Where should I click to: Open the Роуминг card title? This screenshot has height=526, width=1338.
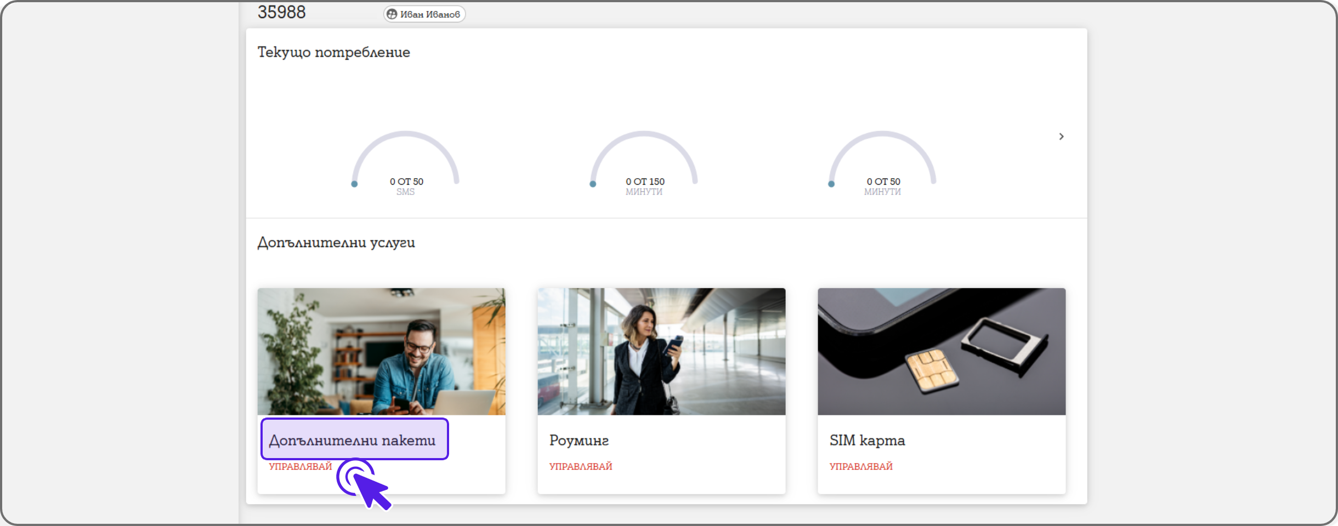pyautogui.click(x=579, y=440)
